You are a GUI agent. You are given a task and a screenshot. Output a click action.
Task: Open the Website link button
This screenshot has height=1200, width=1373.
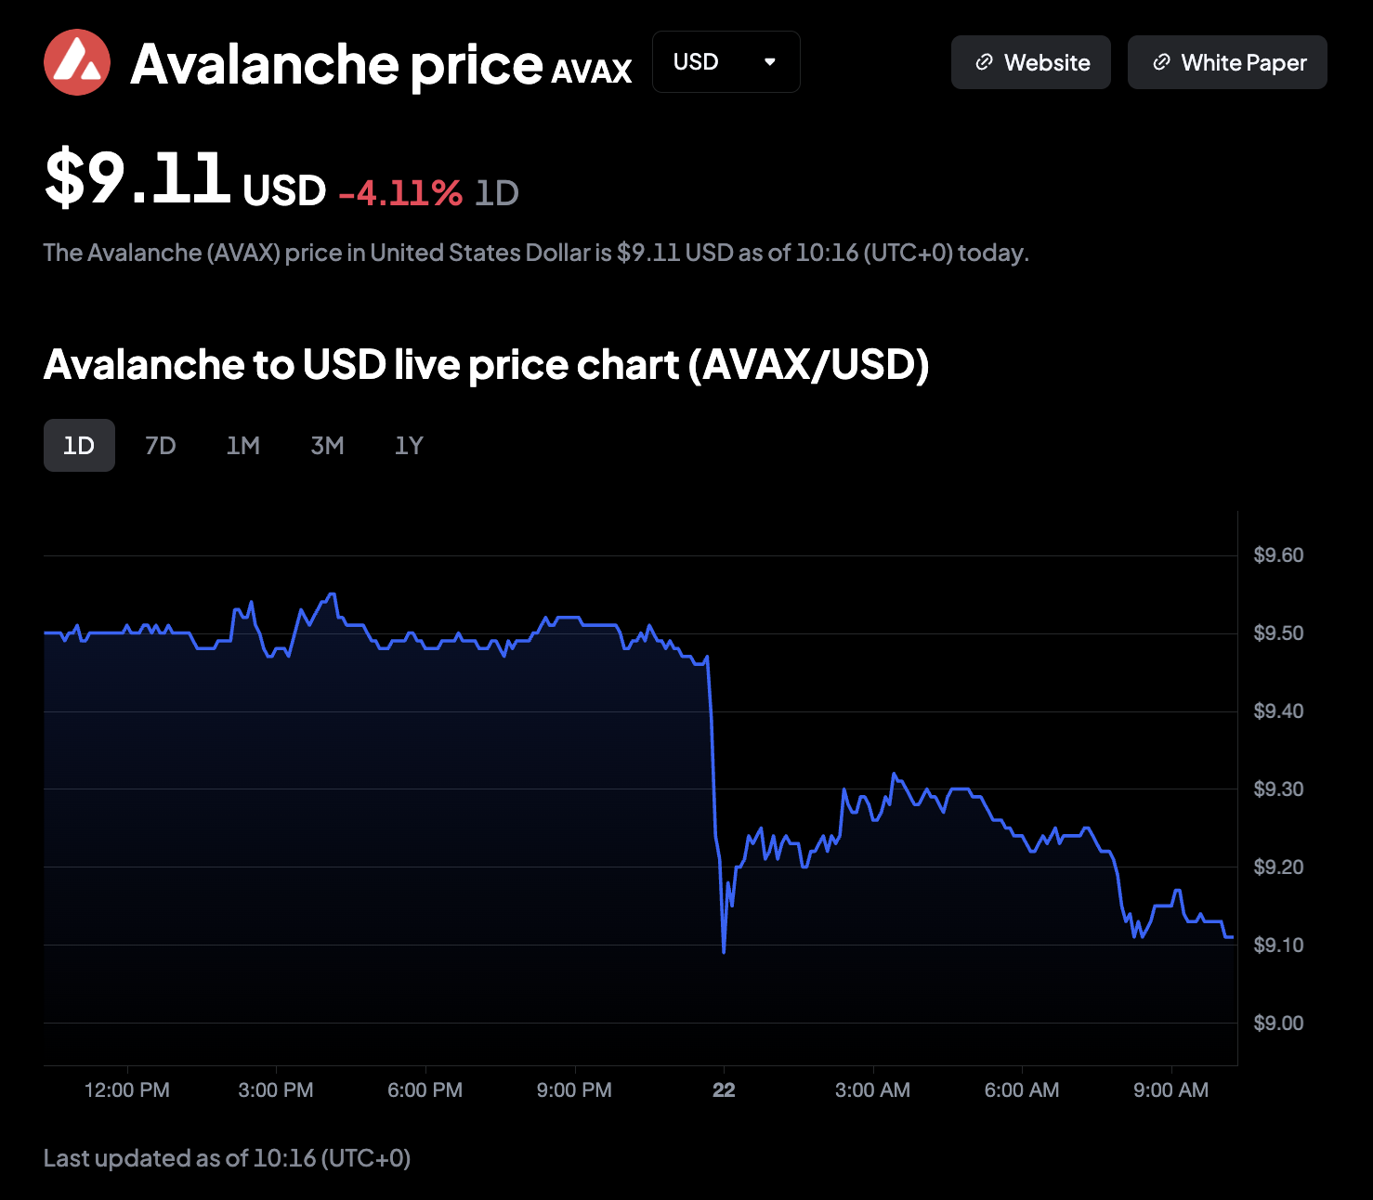(x=1030, y=62)
